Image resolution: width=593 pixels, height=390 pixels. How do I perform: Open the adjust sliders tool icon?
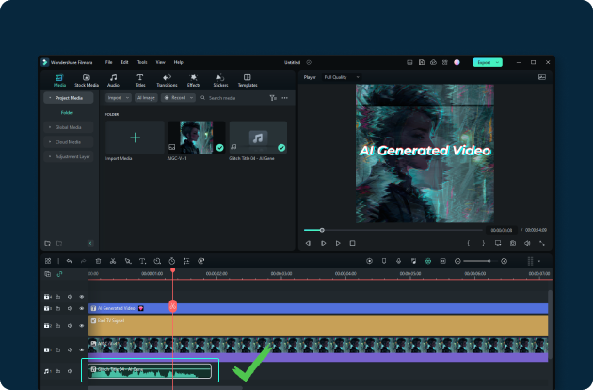pyautogui.click(x=186, y=261)
